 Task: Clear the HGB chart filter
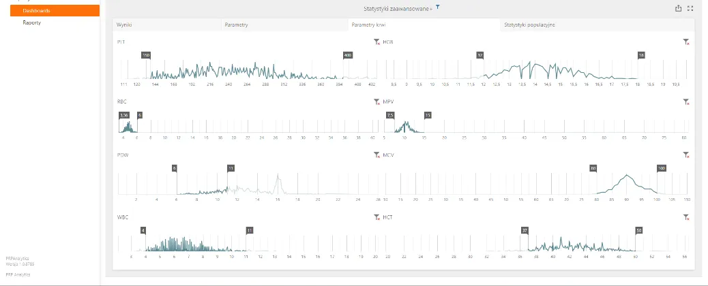(686, 42)
